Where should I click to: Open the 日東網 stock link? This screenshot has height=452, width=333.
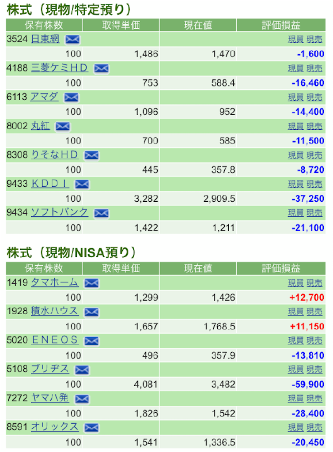(x=45, y=39)
